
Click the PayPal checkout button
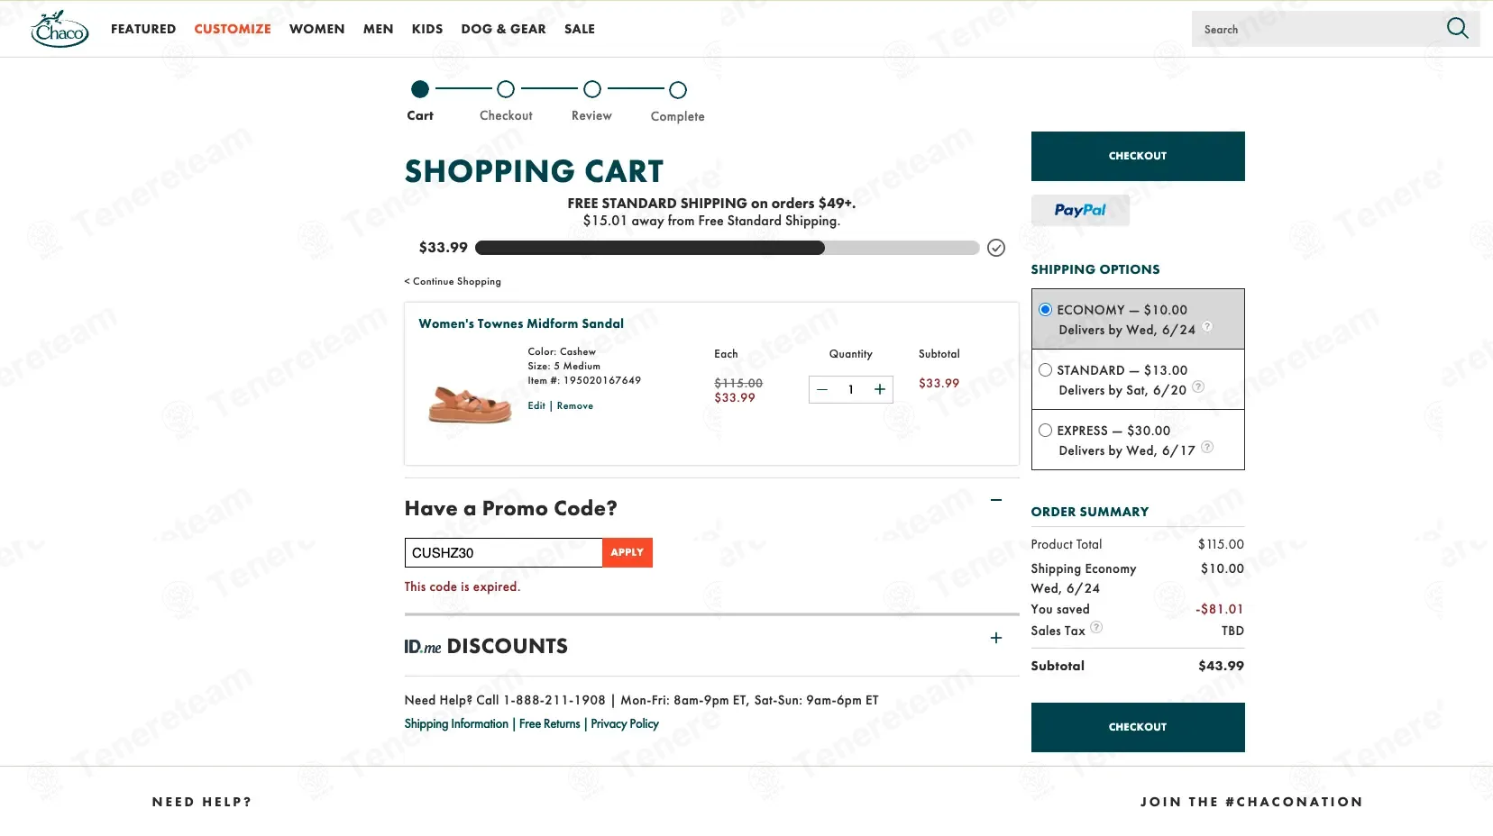click(1080, 210)
